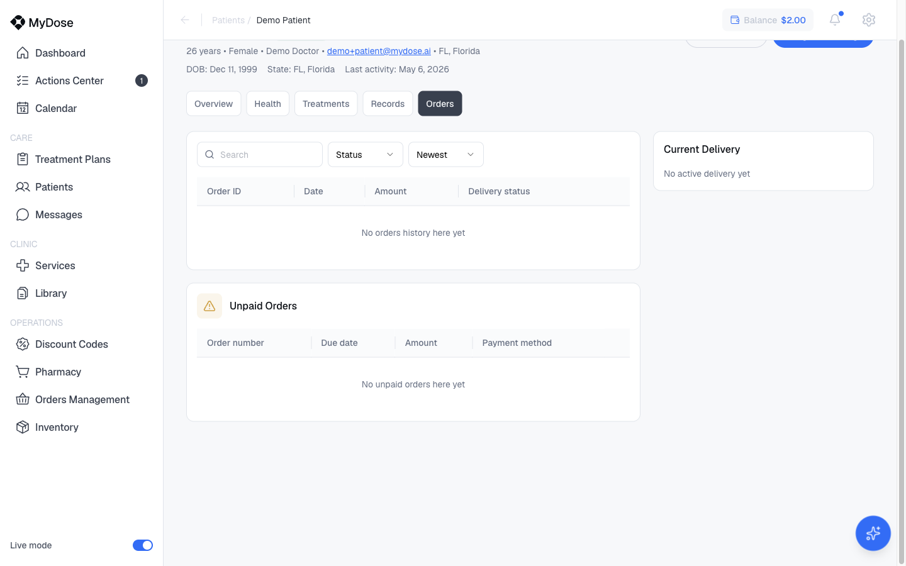This screenshot has width=906, height=566.
Task: Click the wallet icon beside Balance
Action: (x=735, y=20)
